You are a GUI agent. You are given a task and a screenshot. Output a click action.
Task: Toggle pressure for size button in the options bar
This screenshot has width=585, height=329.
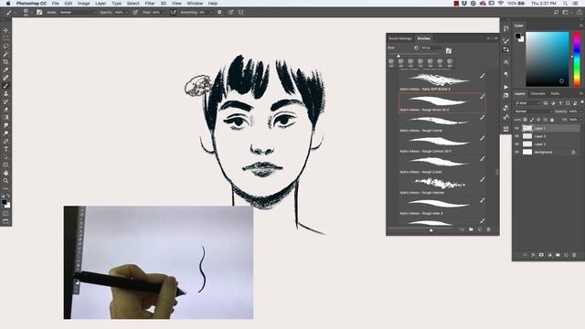(x=231, y=12)
